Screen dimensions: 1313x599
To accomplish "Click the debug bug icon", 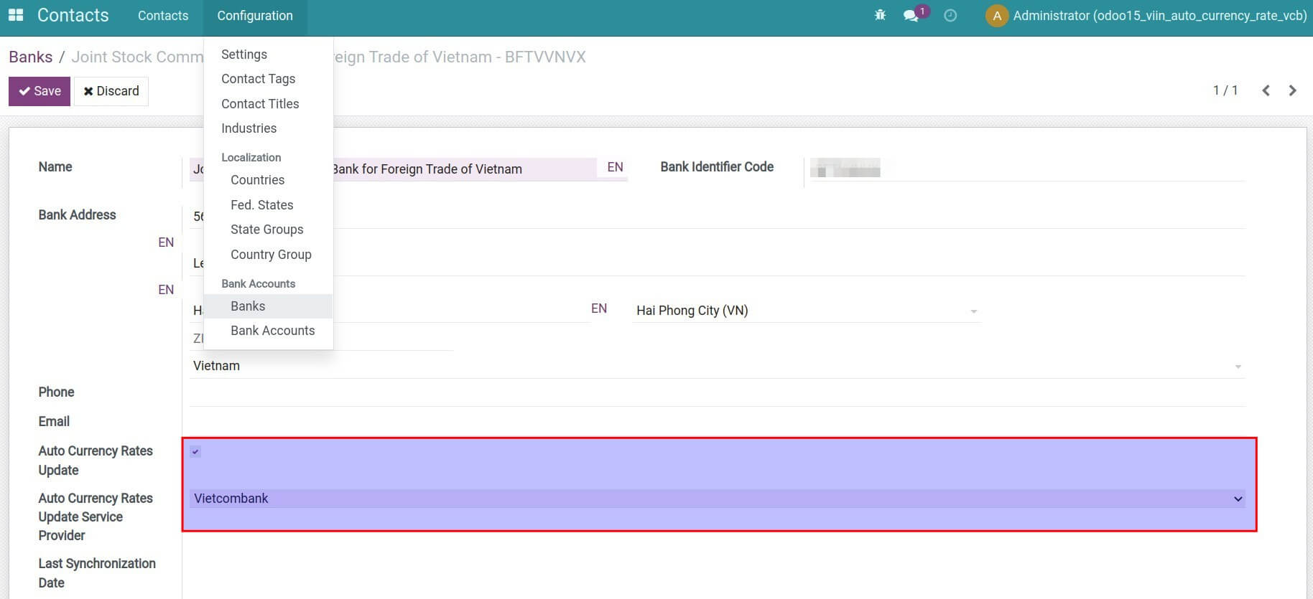I will 880,15.
